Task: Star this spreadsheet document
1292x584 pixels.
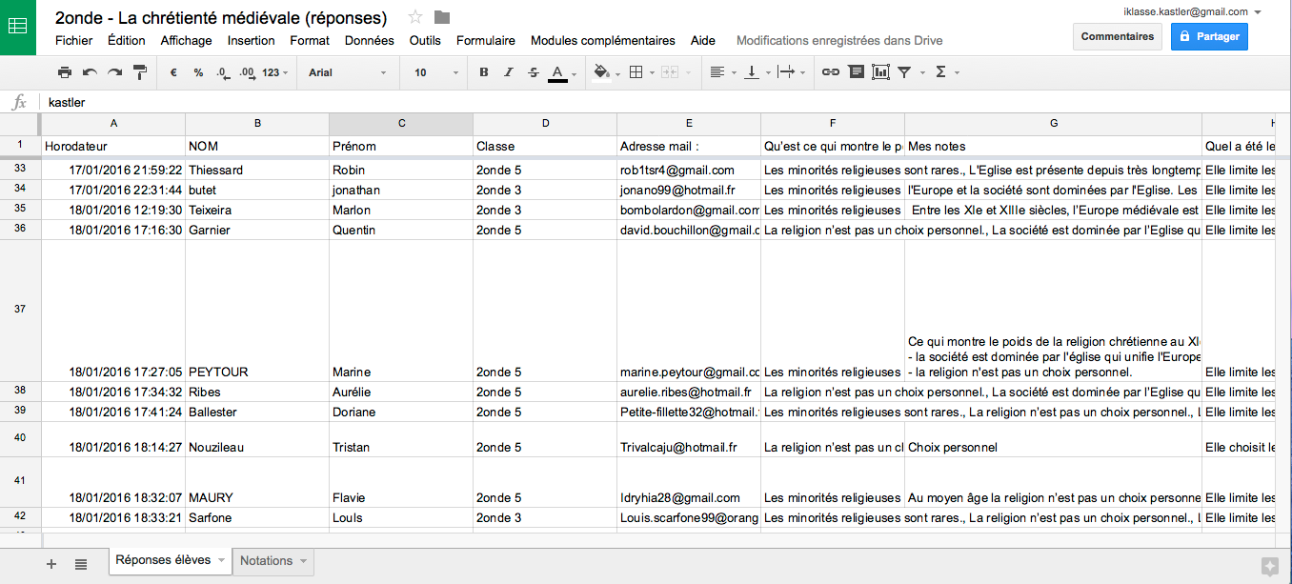Action: tap(415, 17)
